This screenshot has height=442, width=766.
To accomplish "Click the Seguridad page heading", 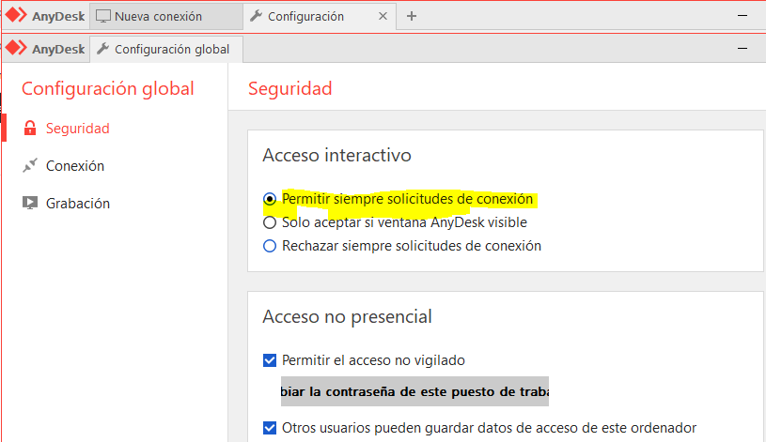I will 290,89.
